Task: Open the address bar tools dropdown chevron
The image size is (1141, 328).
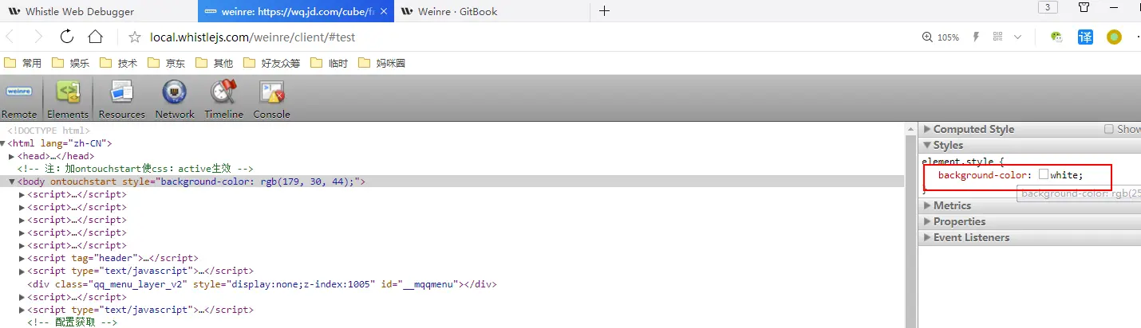Action: point(1018,37)
